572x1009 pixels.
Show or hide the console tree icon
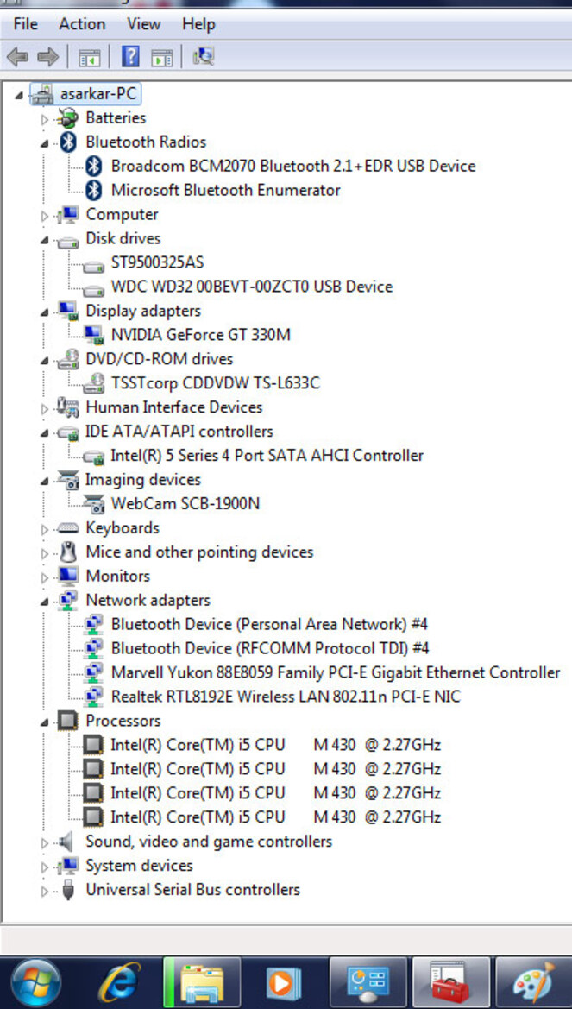90,57
